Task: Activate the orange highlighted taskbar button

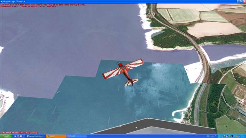Action: [x=56, y=136]
